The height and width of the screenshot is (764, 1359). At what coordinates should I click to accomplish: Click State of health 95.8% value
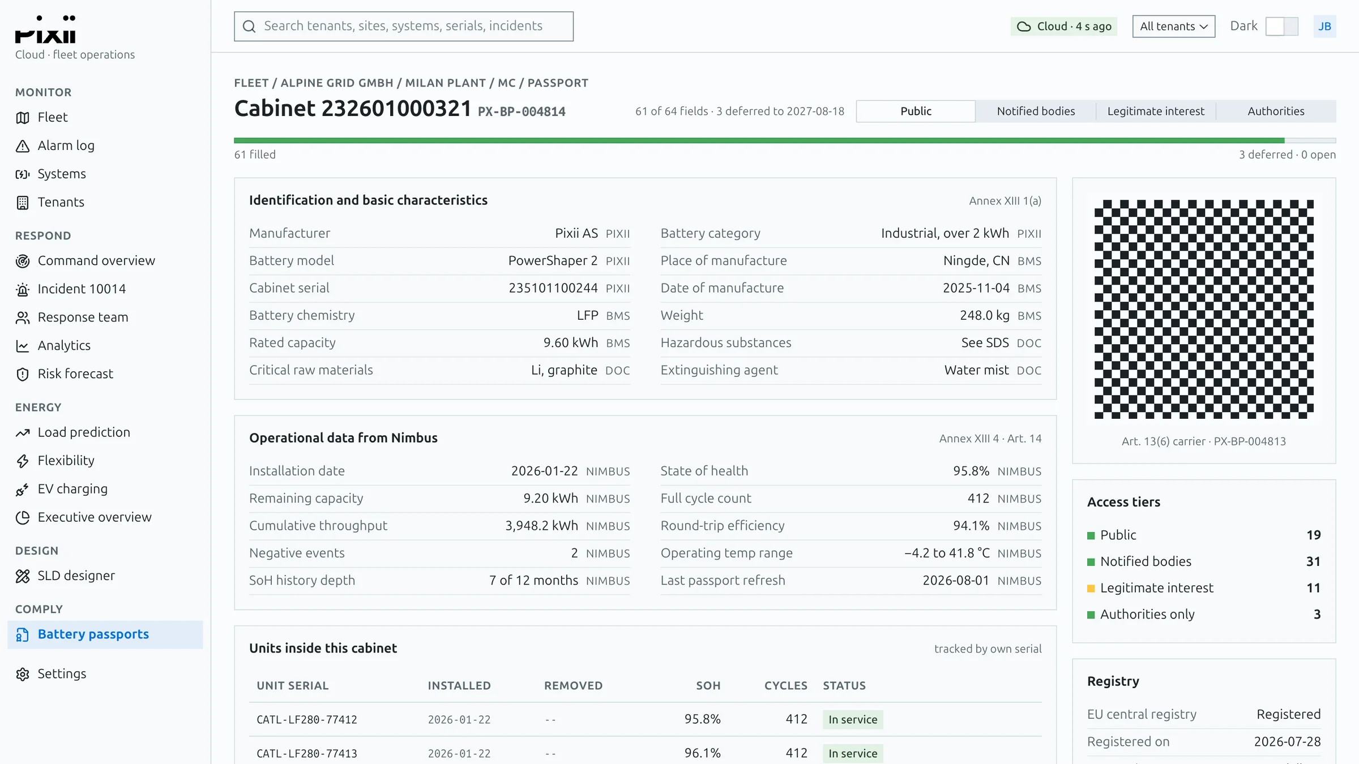pos(971,471)
